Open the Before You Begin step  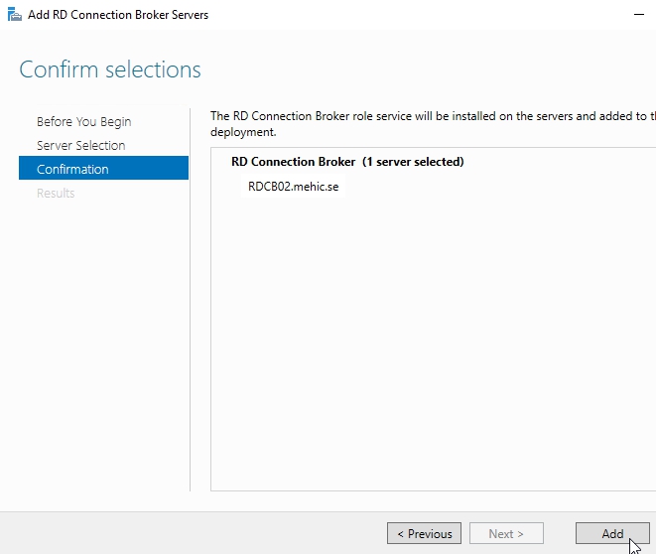pyautogui.click(x=83, y=121)
